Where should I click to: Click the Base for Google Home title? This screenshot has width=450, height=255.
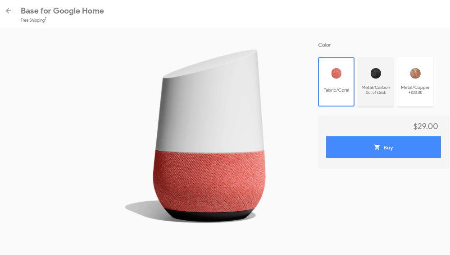point(62,11)
